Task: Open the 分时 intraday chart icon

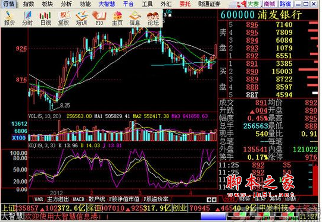Action: click(27, 18)
